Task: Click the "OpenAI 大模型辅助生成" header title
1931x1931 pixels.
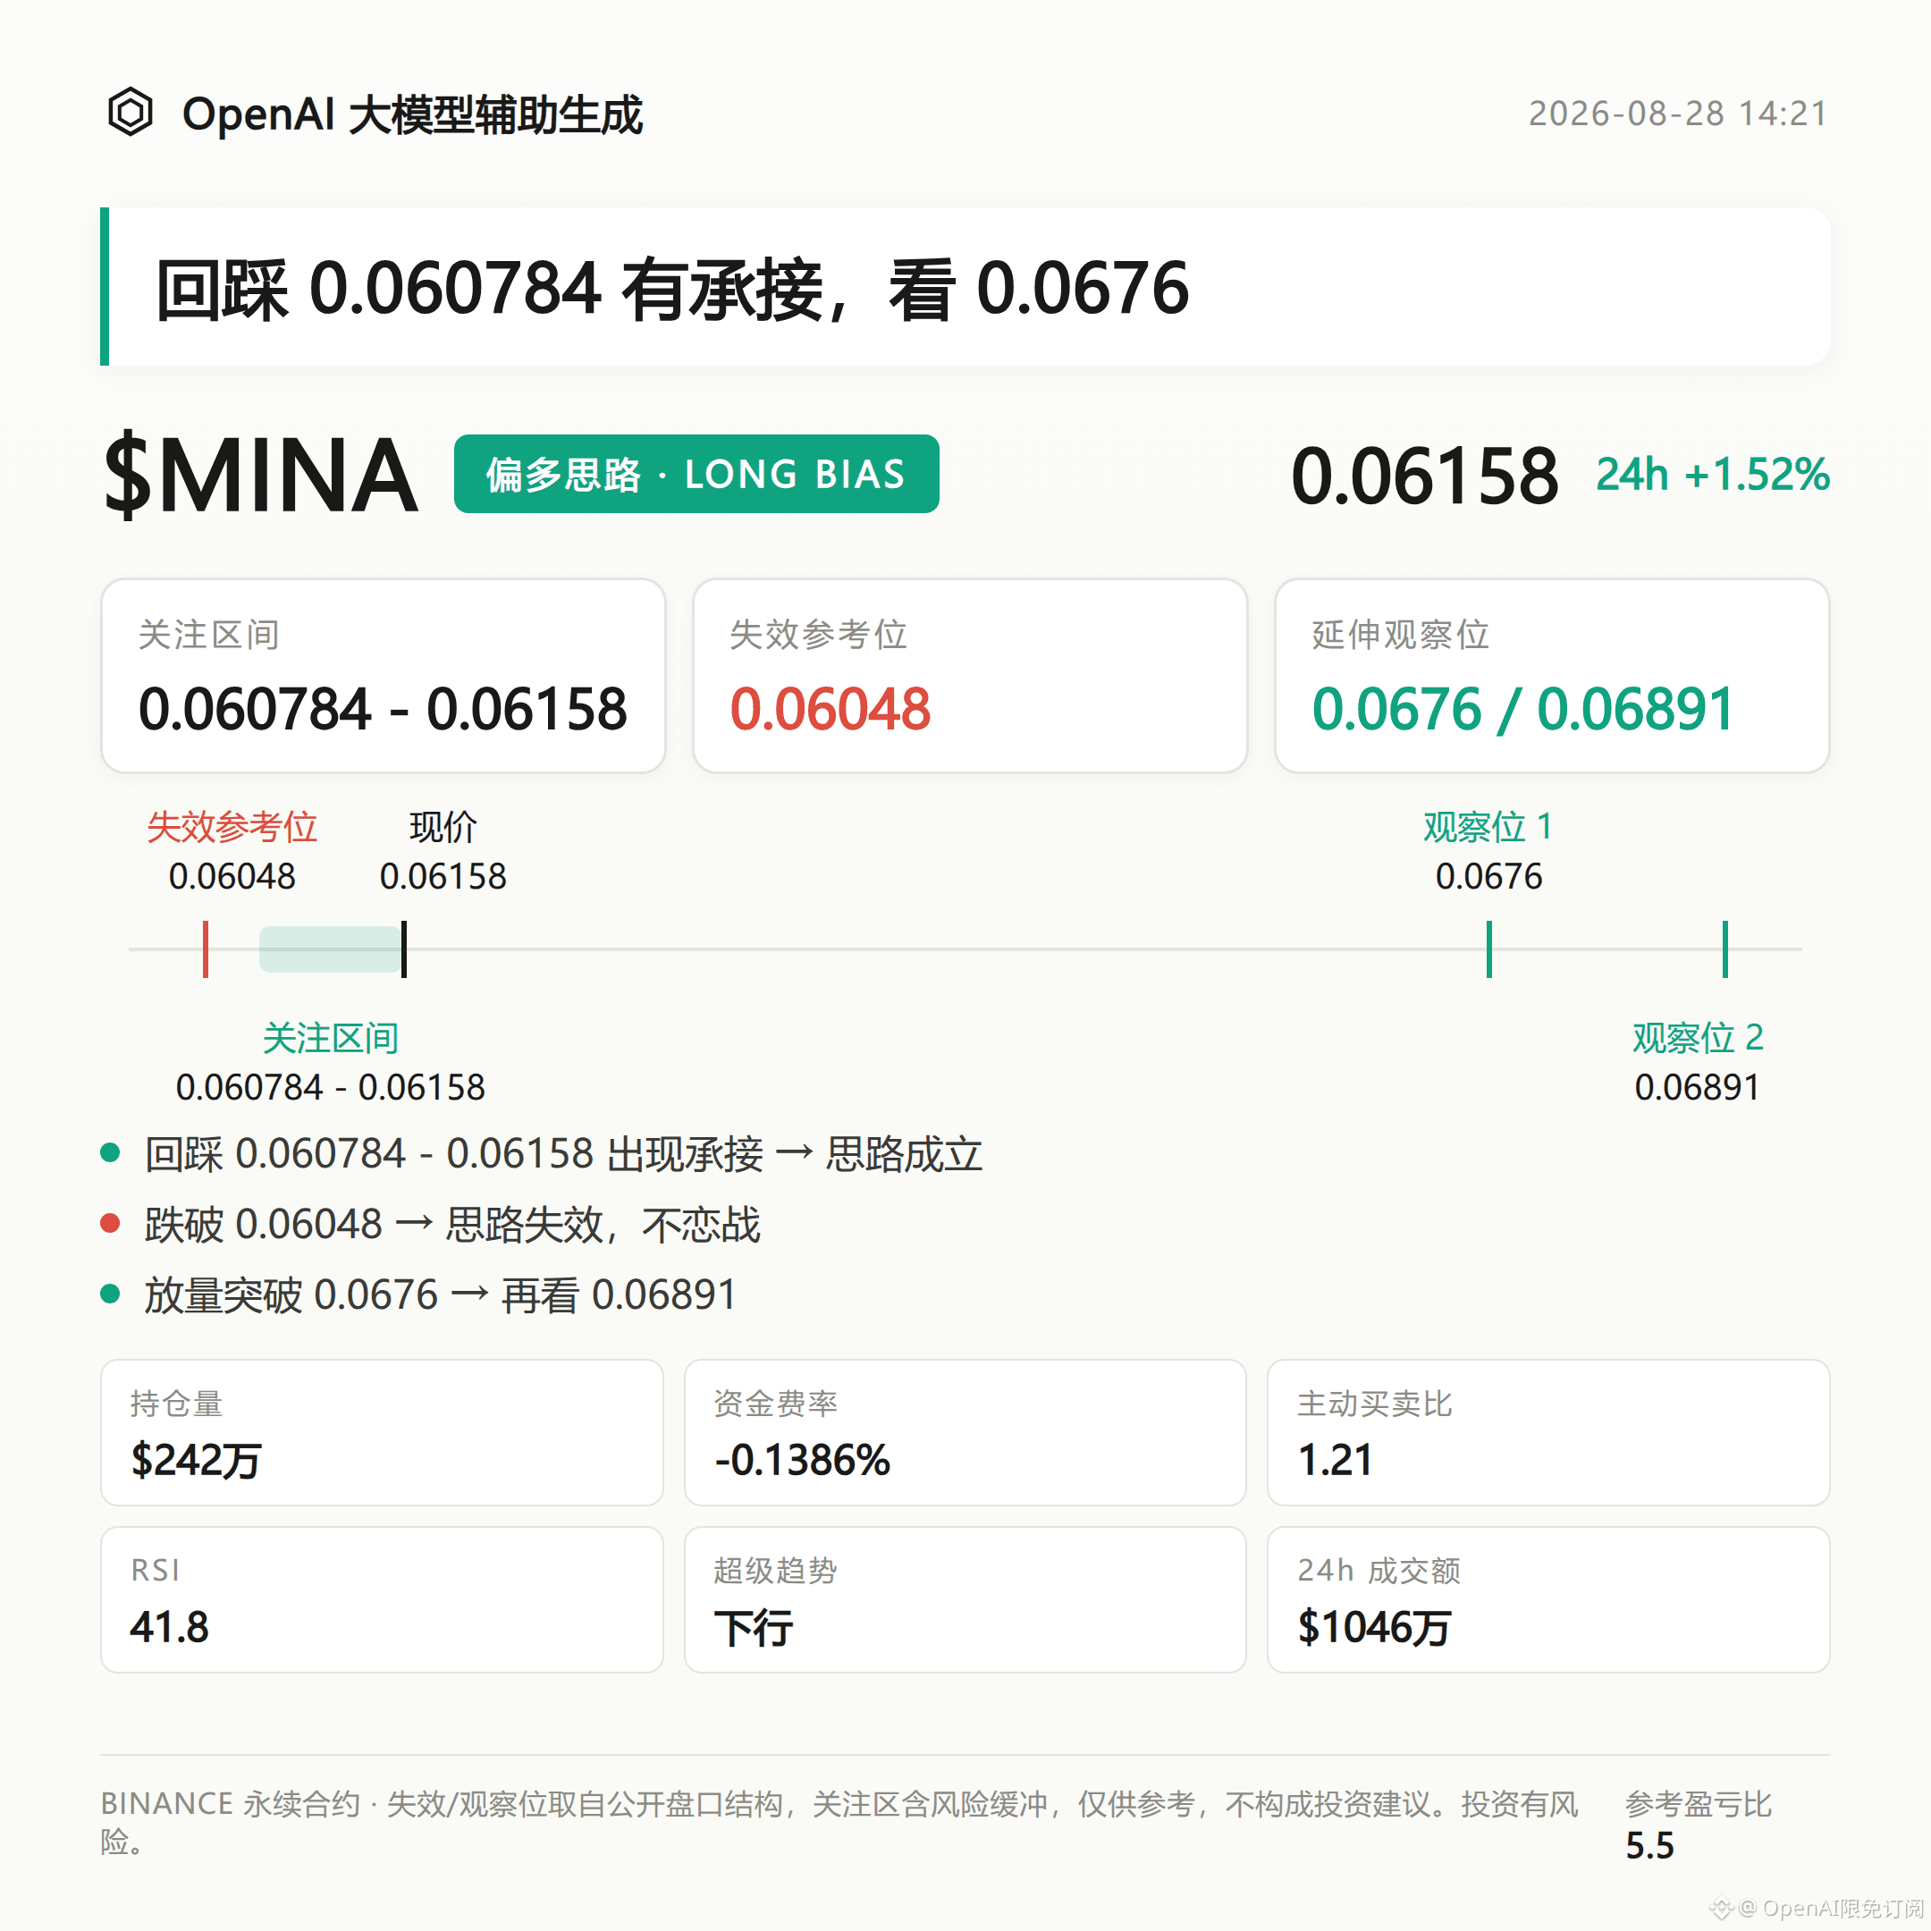Action: coord(412,114)
